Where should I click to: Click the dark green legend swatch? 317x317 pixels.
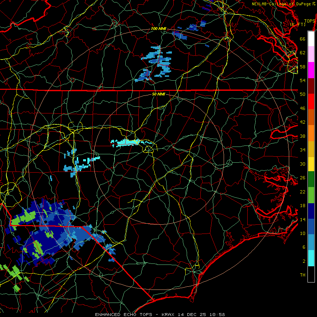(x=311, y=180)
